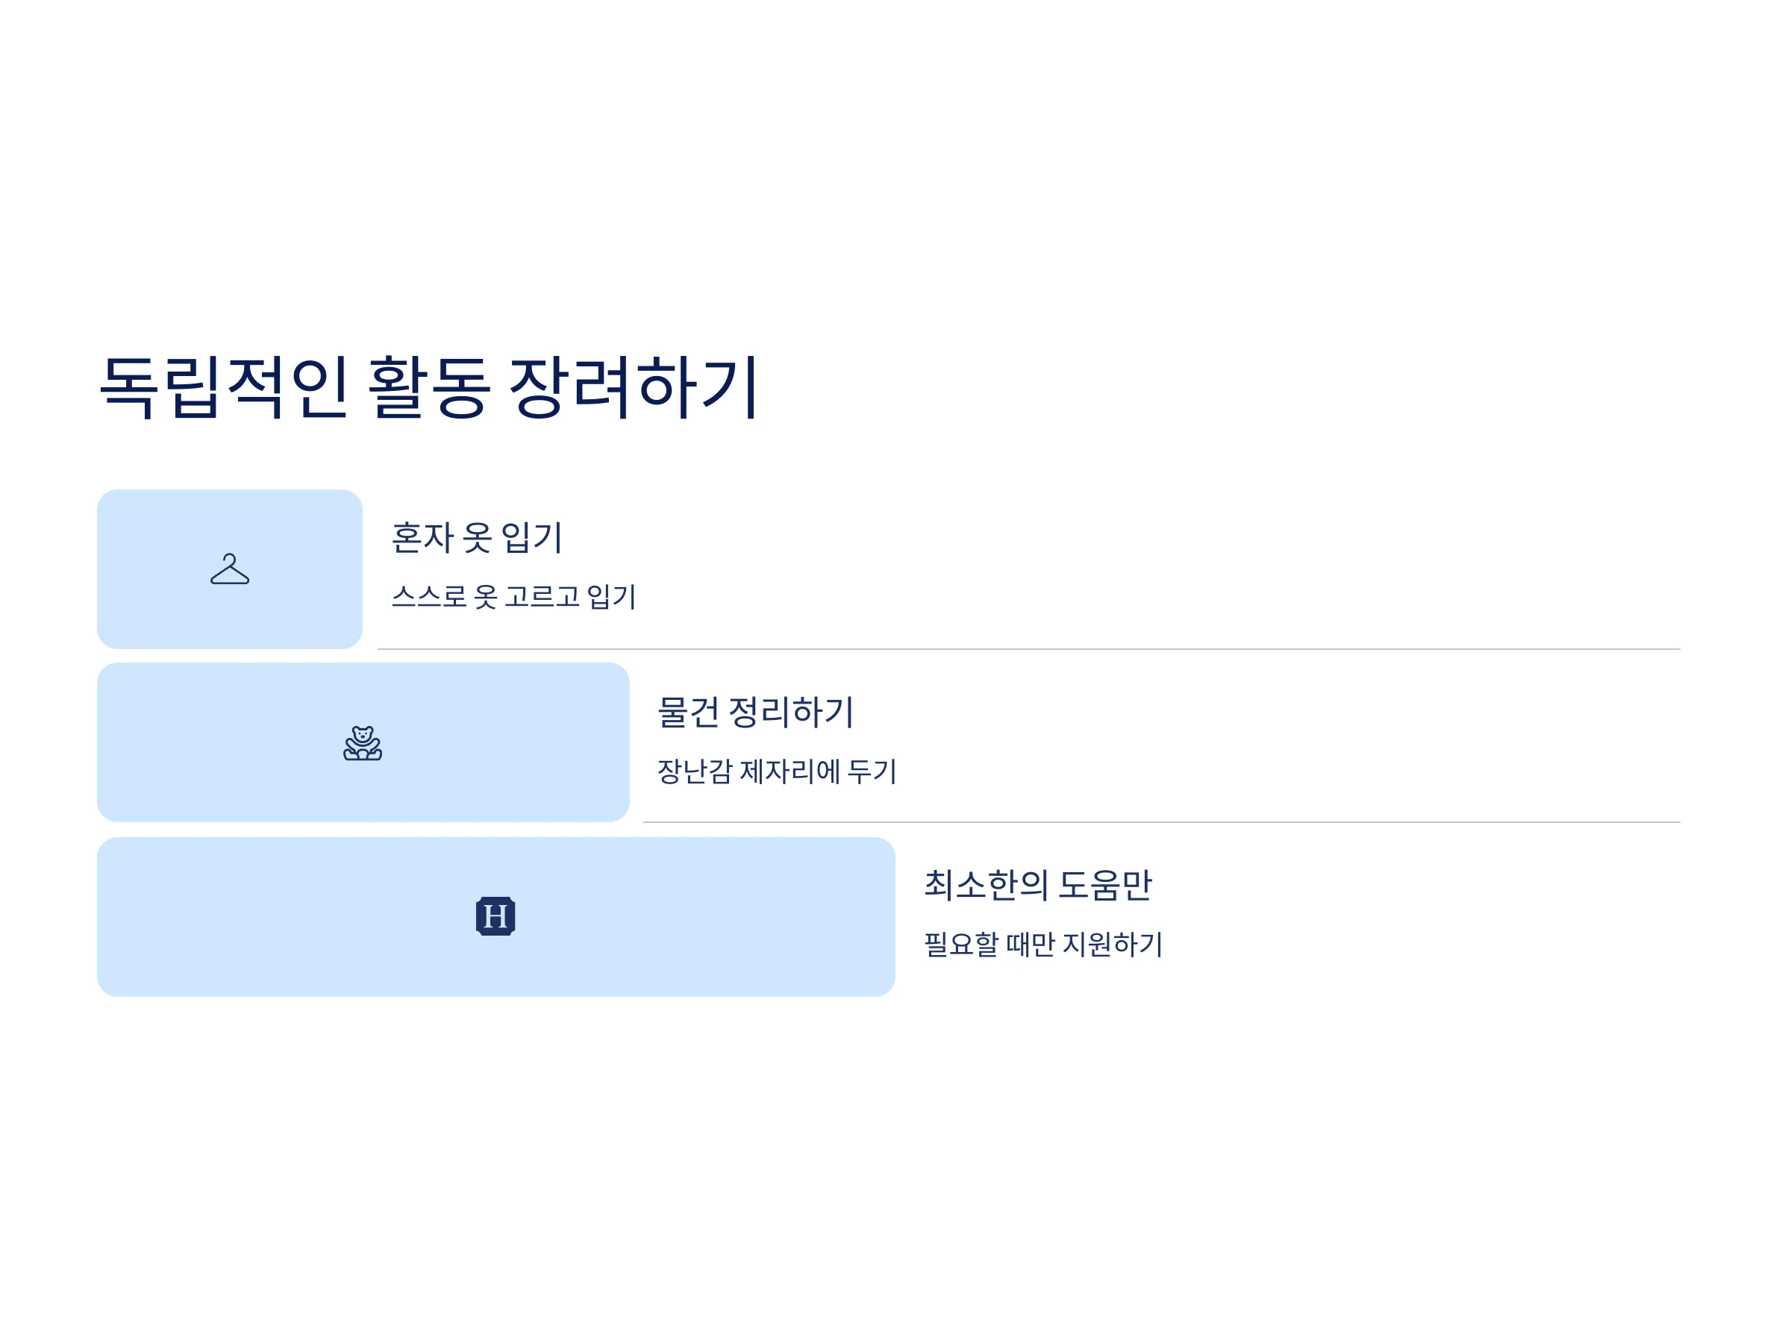Click the clothes hanger icon

[230, 569]
